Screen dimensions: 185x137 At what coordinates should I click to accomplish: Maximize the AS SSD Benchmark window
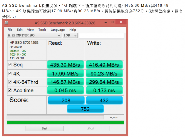tap(112, 22)
